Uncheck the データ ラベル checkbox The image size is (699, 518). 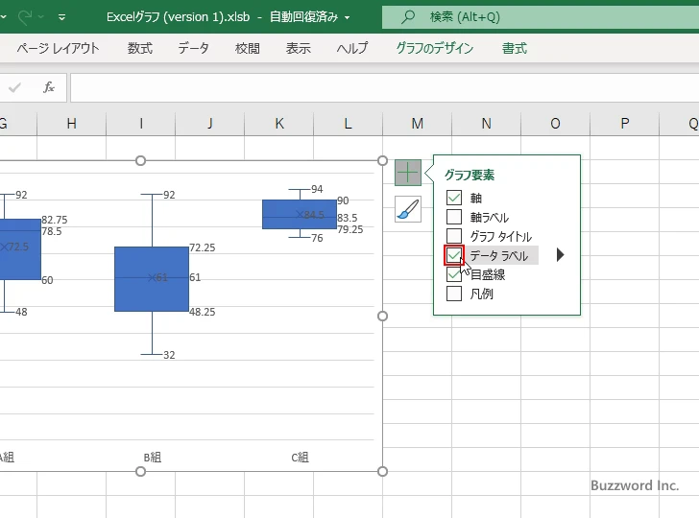pos(454,255)
